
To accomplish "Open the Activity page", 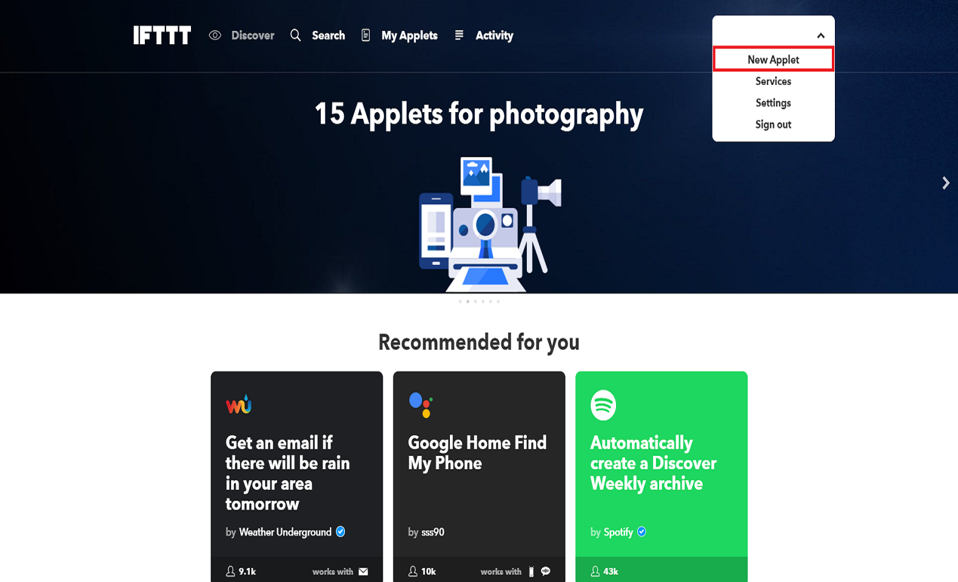I will point(494,36).
